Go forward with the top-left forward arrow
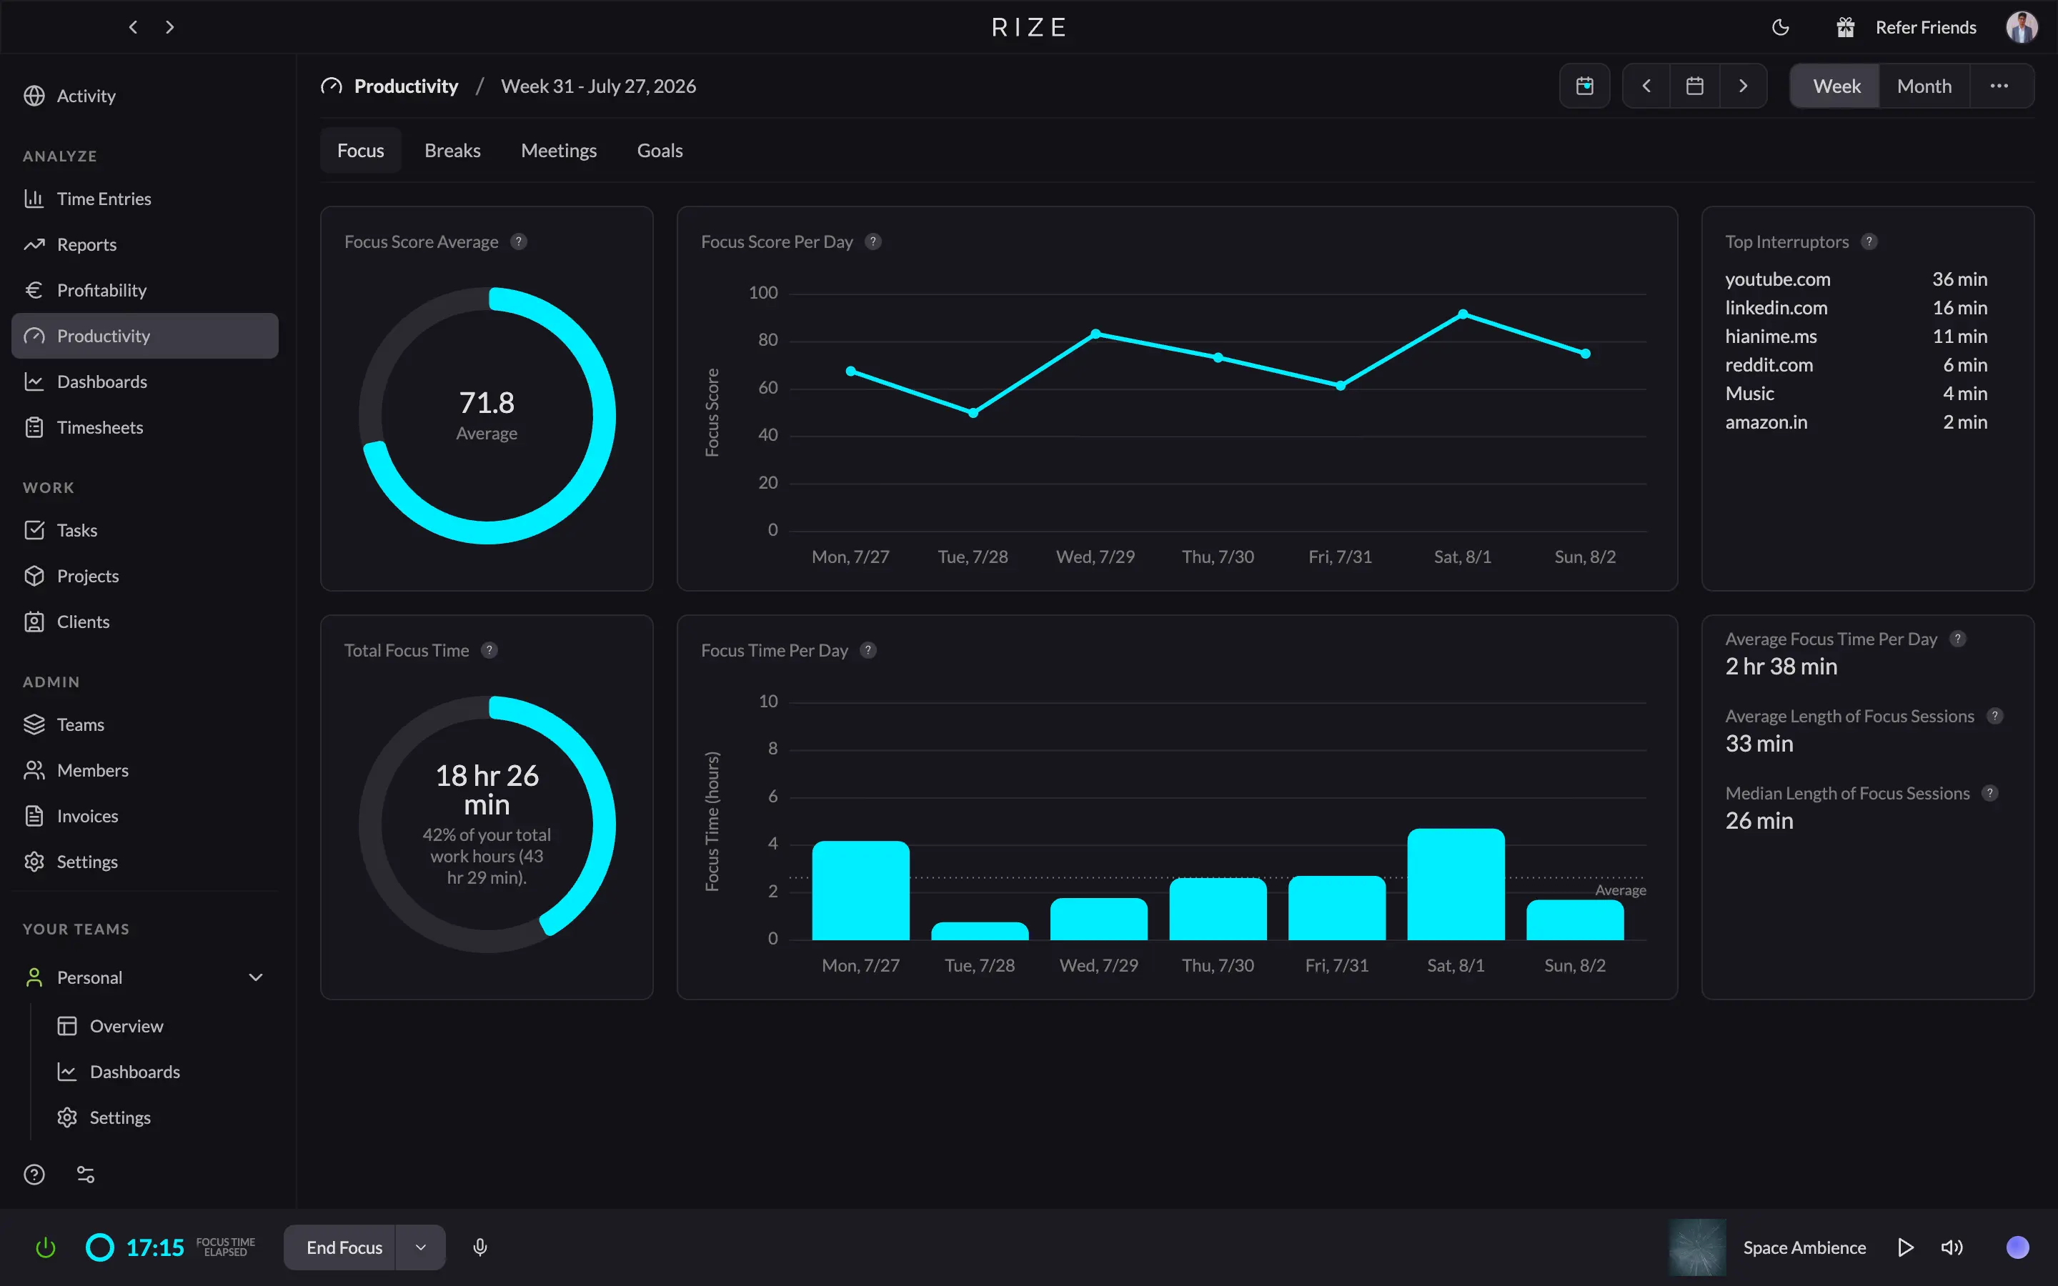This screenshot has height=1286, width=2058. [170, 27]
